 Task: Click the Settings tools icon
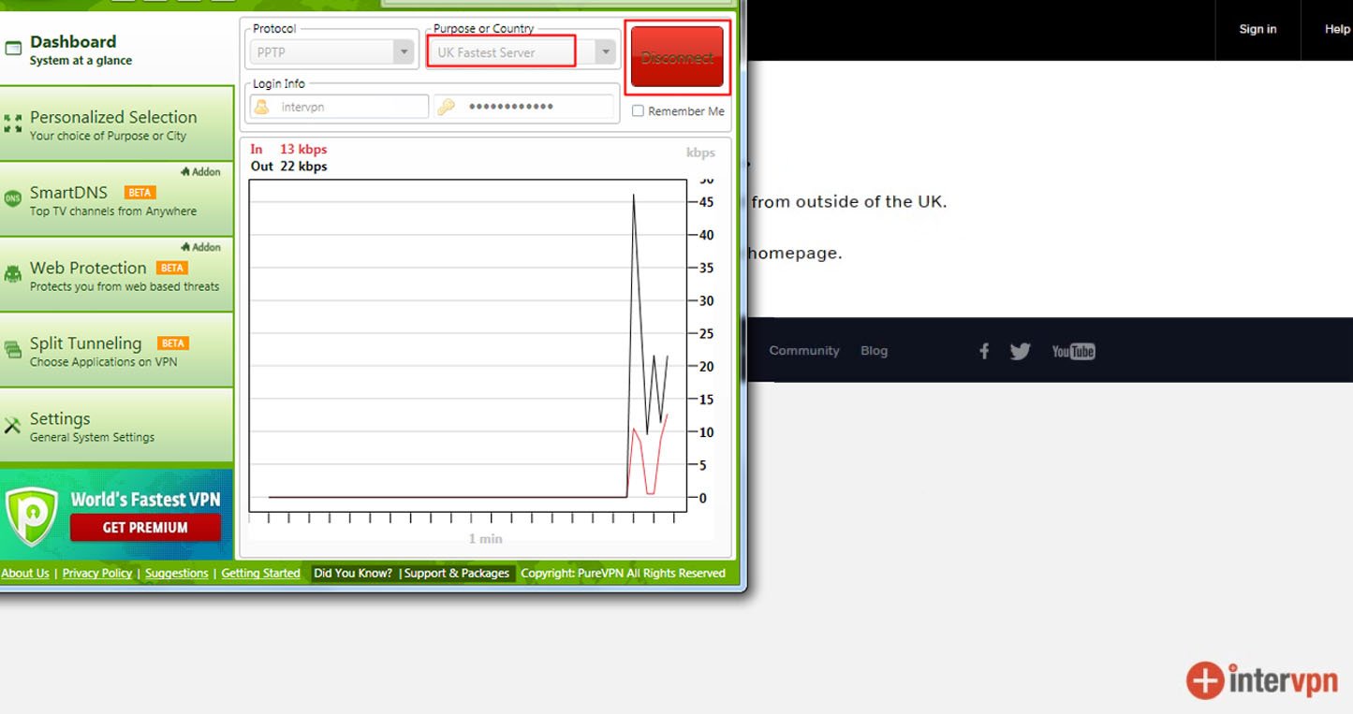(12, 426)
